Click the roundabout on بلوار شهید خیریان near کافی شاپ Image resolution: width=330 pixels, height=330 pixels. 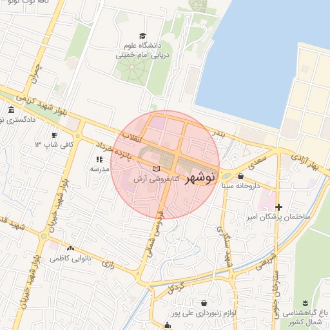pyautogui.click(x=78, y=136)
